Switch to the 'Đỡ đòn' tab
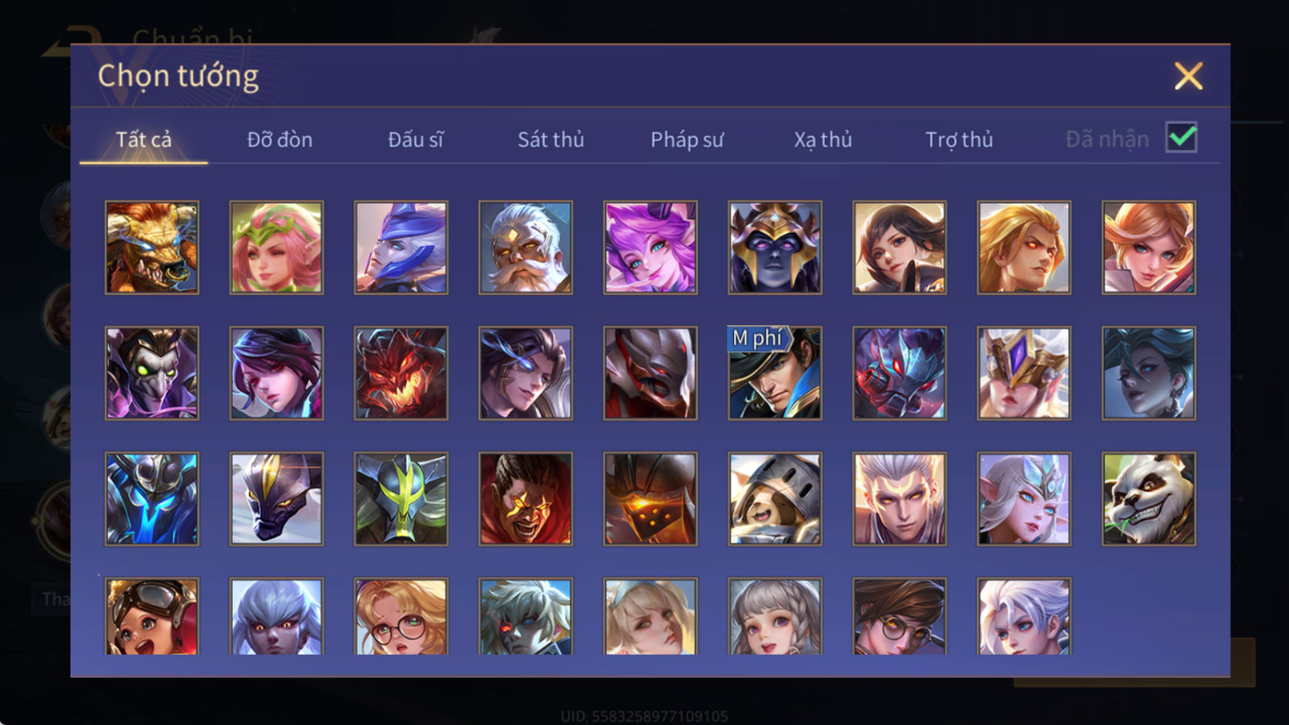 click(280, 139)
